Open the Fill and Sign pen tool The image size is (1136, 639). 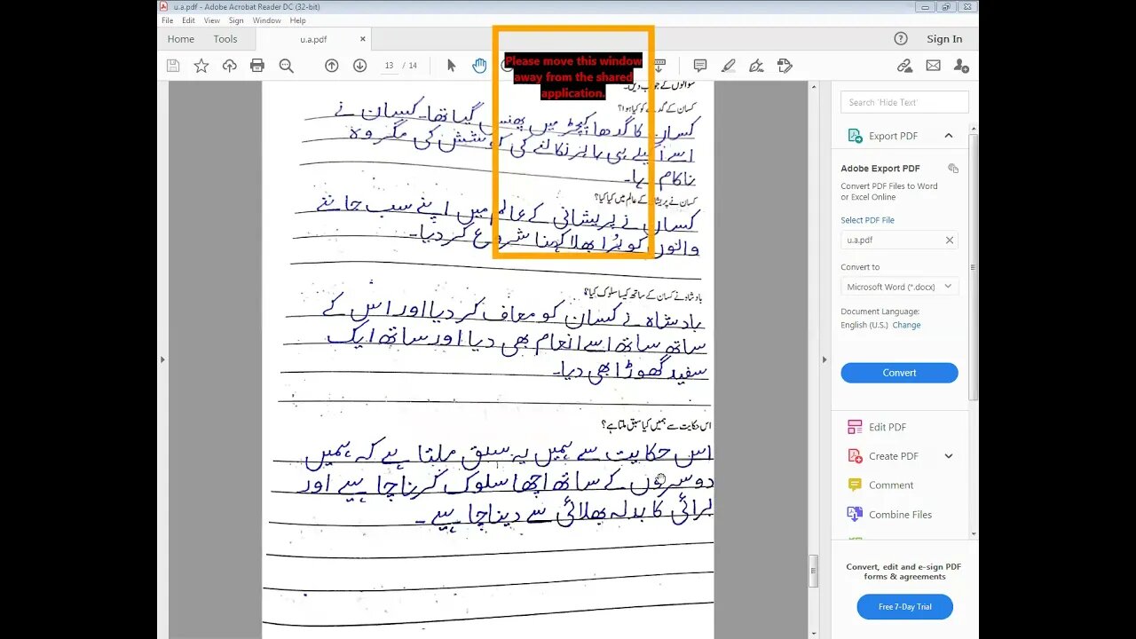(x=756, y=66)
